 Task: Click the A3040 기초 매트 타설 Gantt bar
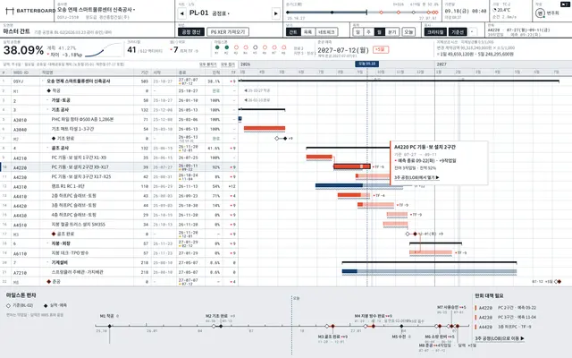(265, 128)
